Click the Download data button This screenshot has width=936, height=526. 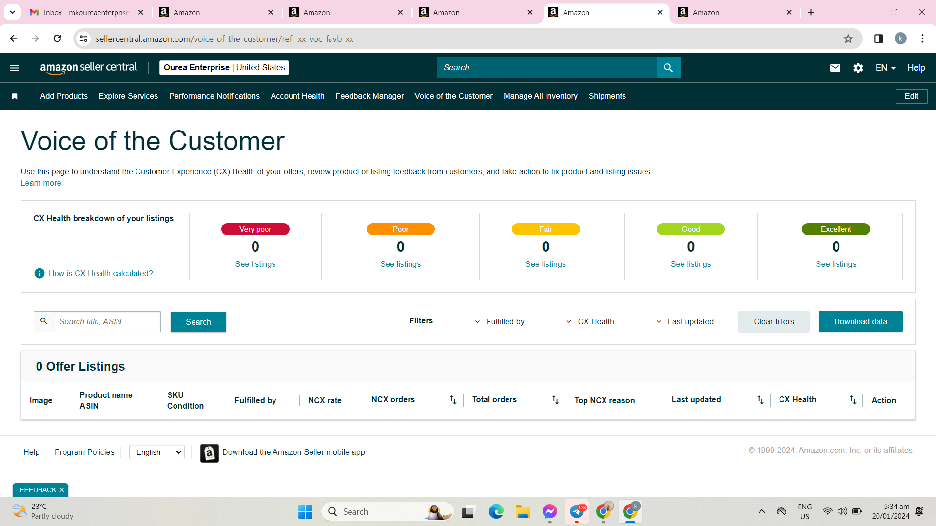(860, 322)
